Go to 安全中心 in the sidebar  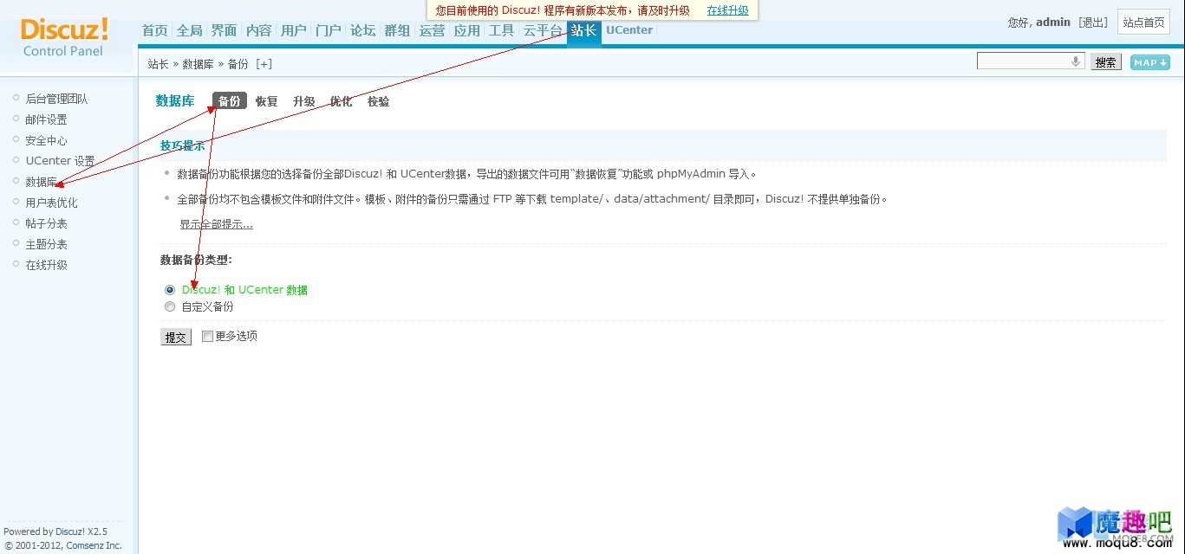[46, 140]
